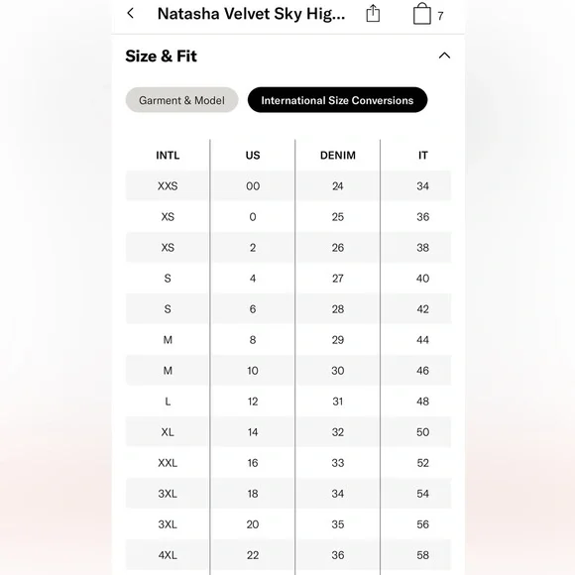Click the DENIM column header
Screen dimensions: 575x575
[x=338, y=155]
